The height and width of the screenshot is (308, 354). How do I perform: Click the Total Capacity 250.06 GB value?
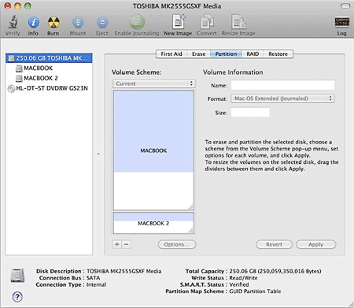(x=275, y=271)
